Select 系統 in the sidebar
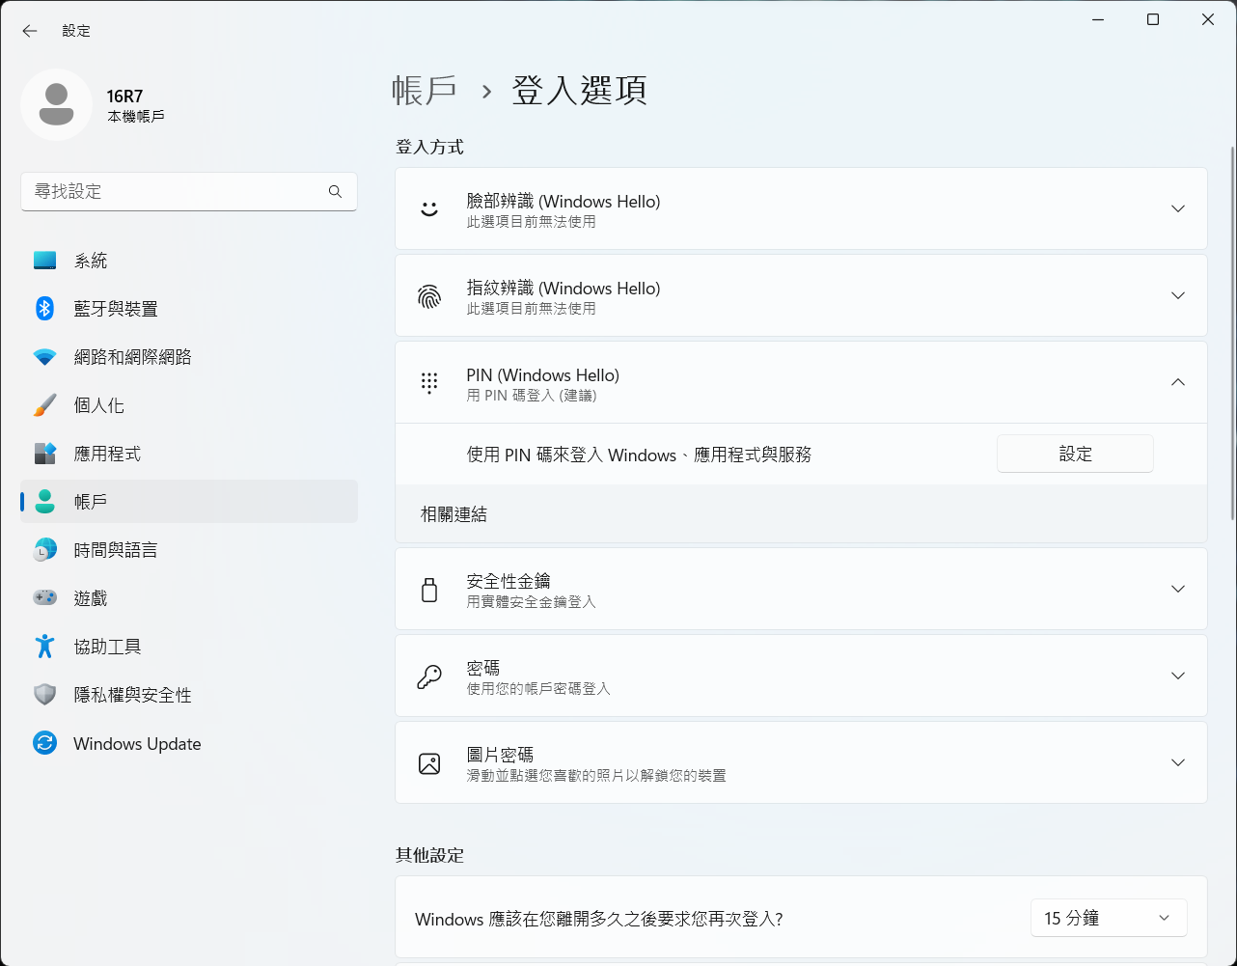The width and height of the screenshot is (1237, 966). [x=91, y=261]
